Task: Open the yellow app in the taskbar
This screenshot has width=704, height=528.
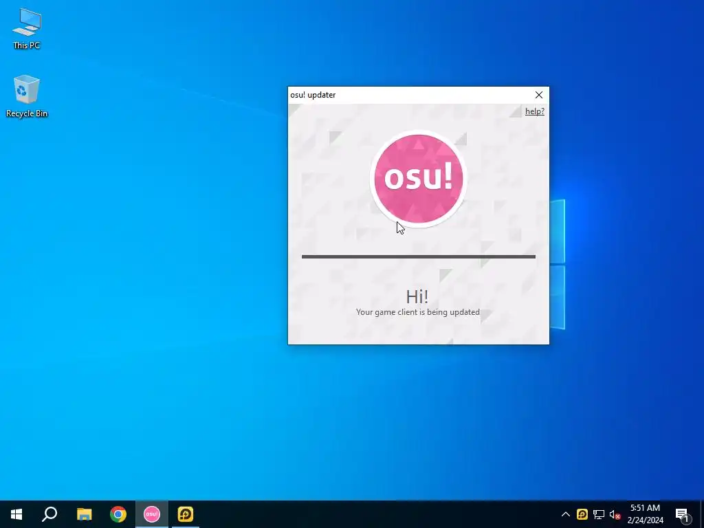Action: 186,514
